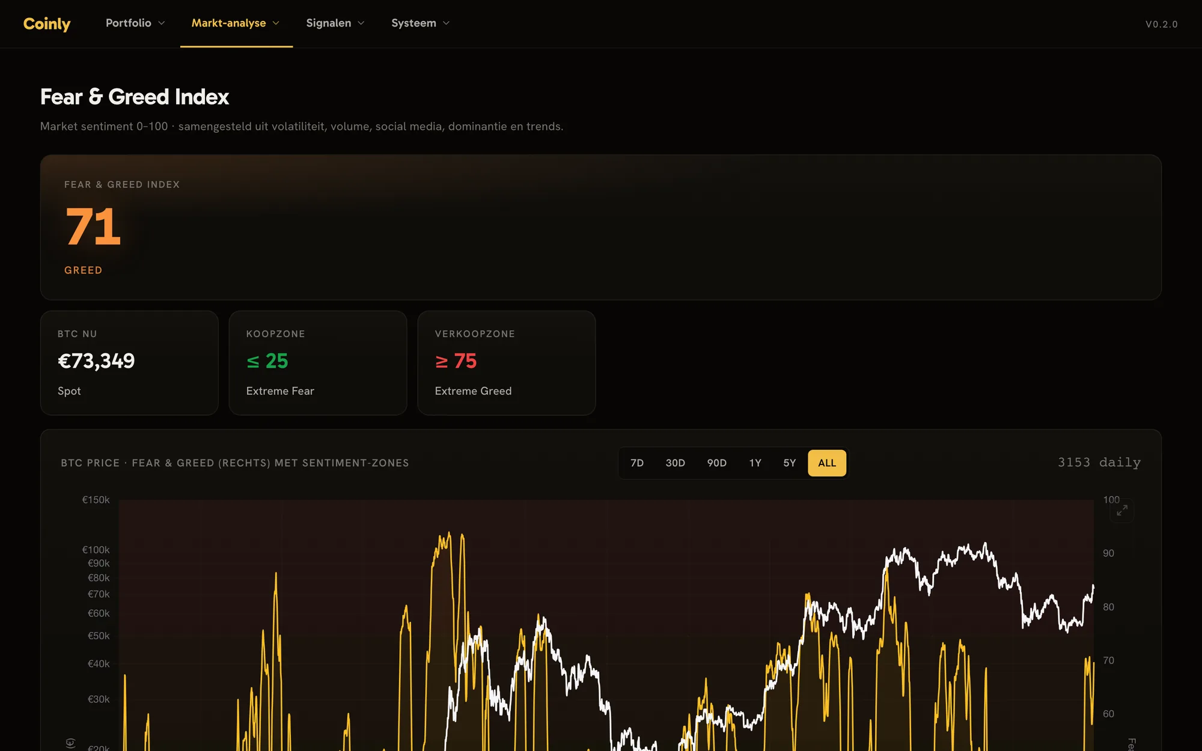The height and width of the screenshot is (751, 1202).
Task: Click the Koopzone value ≤ 25
Action: pos(267,361)
